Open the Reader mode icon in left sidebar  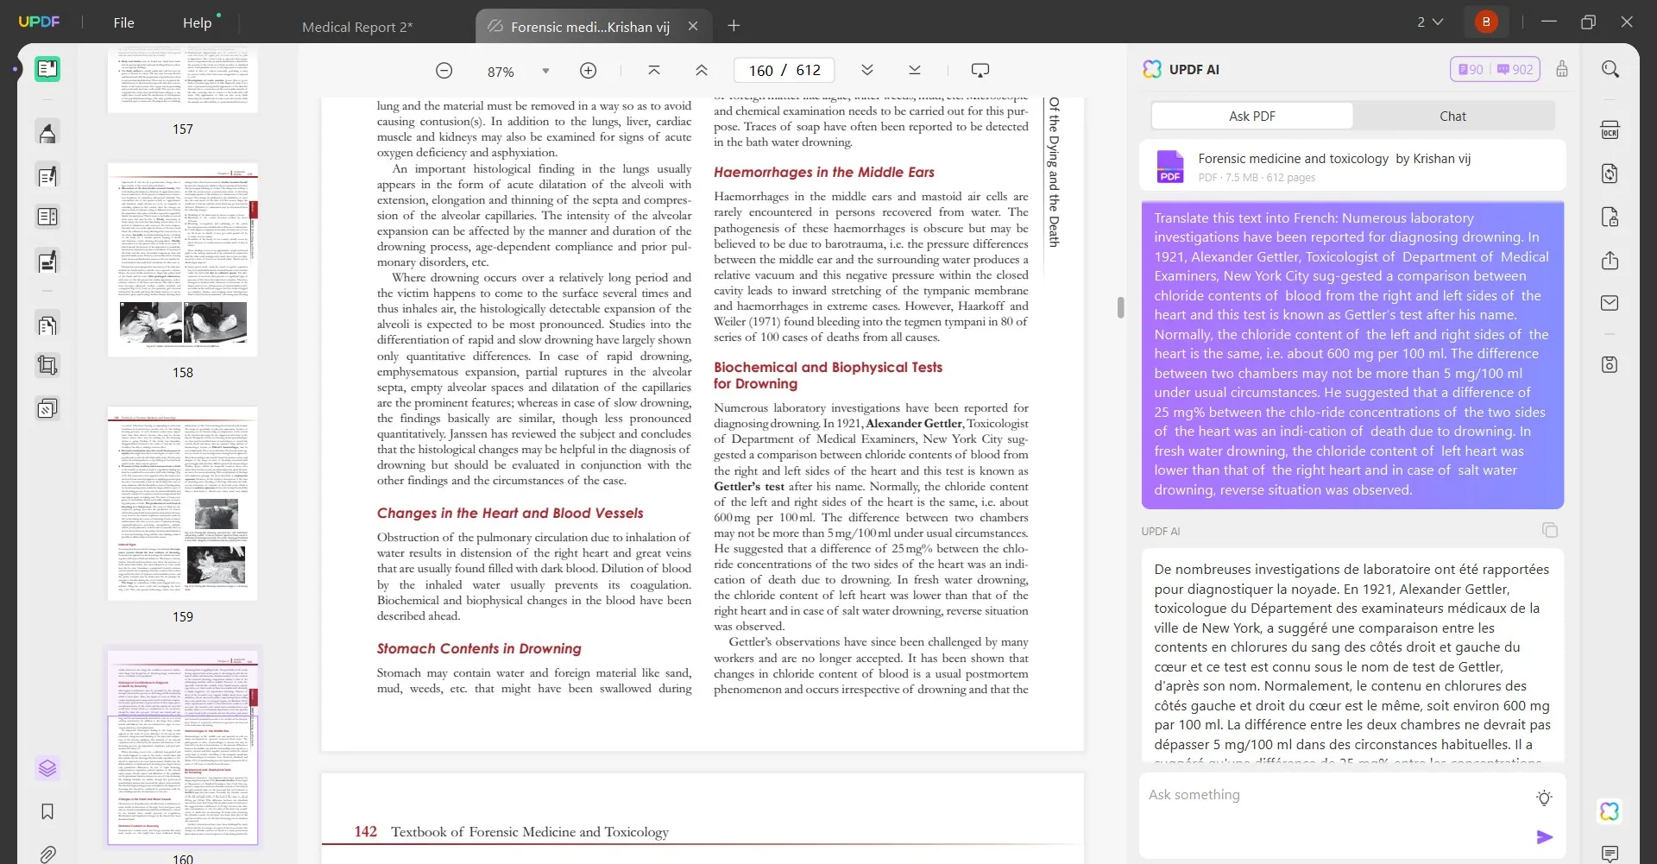point(47,69)
